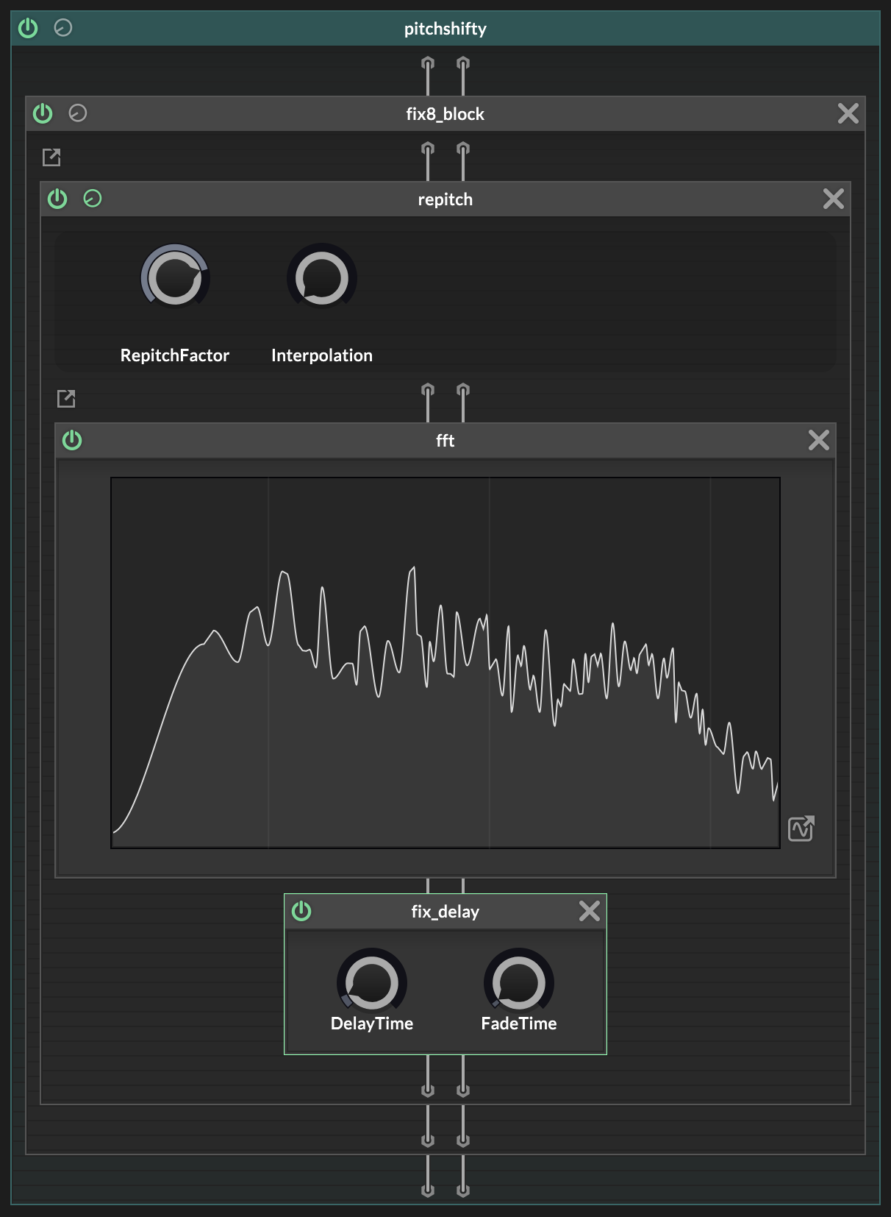Click the FadeTime knob
This screenshot has height=1217, width=891.
tap(518, 983)
